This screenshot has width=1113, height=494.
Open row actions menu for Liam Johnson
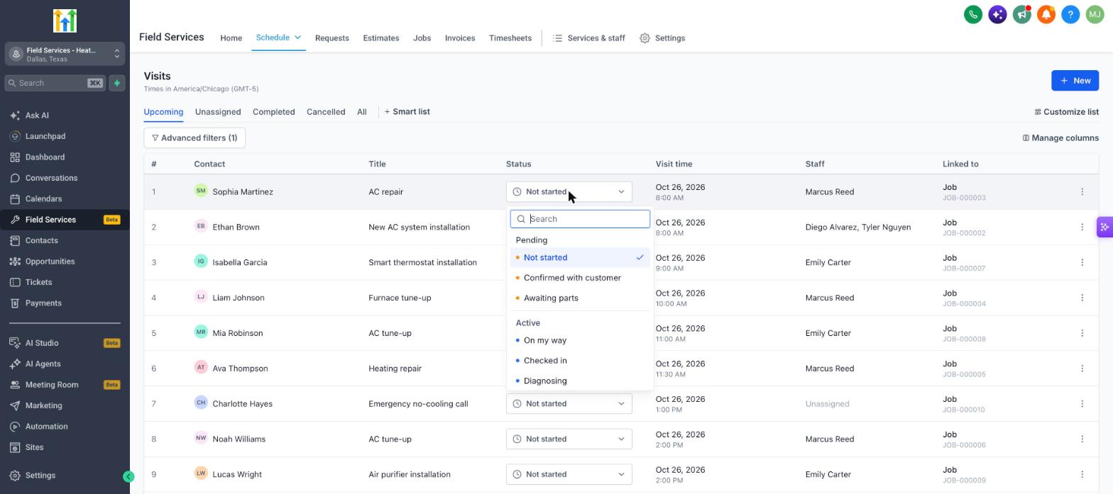1082,298
